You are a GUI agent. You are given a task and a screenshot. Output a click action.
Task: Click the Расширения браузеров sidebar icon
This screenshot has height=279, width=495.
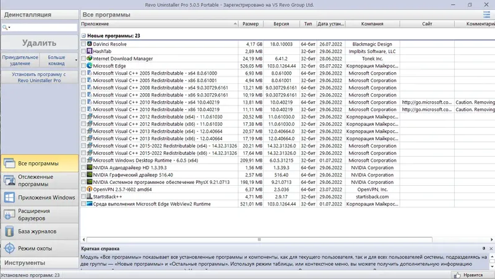tap(9, 214)
